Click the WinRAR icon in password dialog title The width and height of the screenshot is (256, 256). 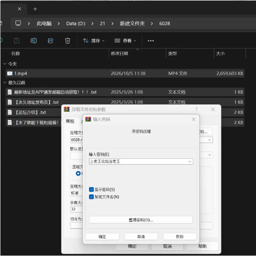point(88,119)
